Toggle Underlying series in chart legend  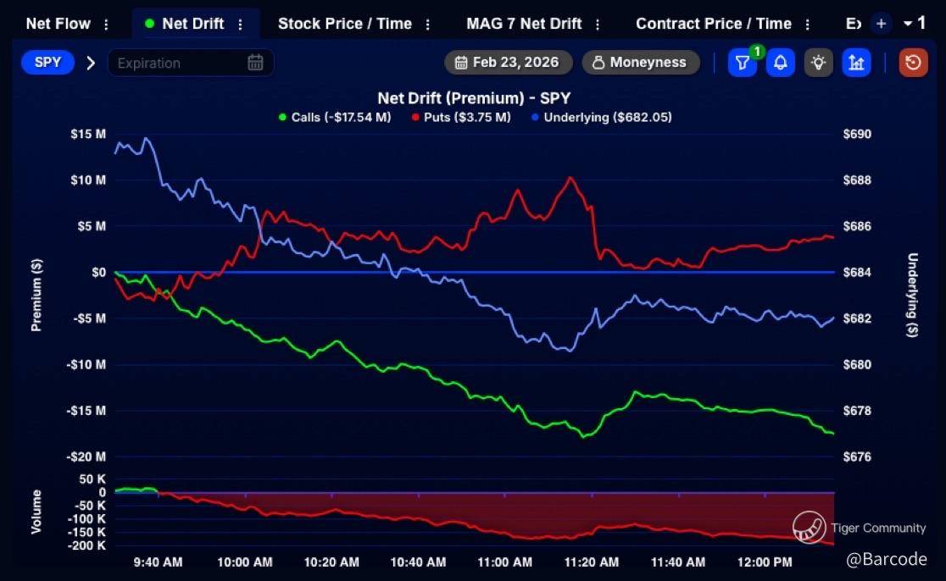tap(602, 117)
